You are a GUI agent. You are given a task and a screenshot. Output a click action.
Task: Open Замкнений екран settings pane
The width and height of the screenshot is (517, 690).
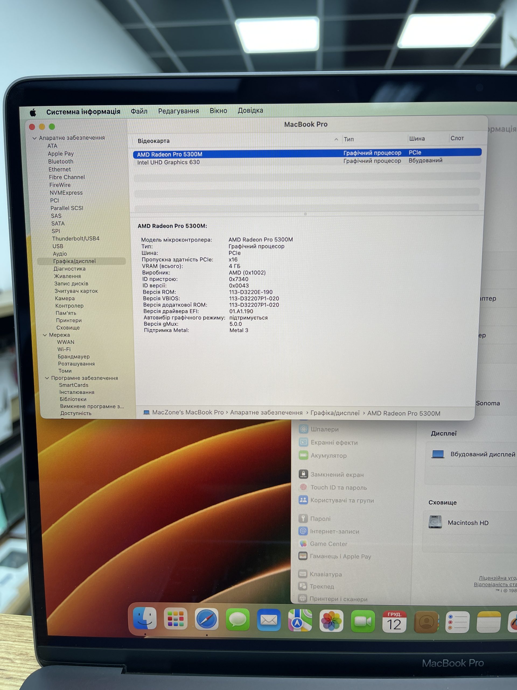tap(337, 474)
